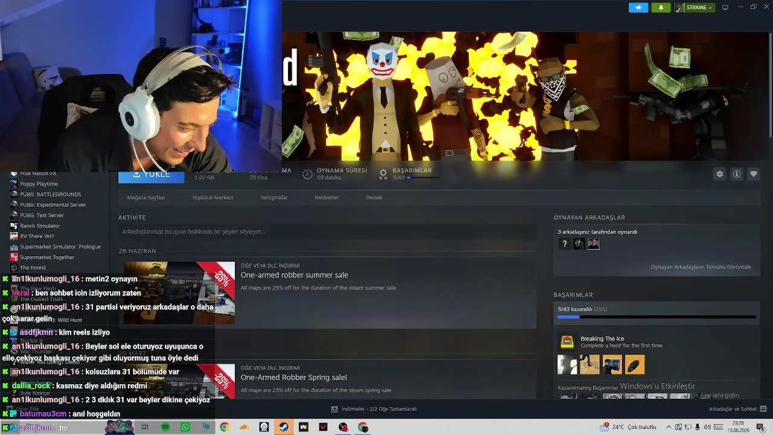View all friends who played link
This screenshot has width=773, height=435.
[701, 267]
